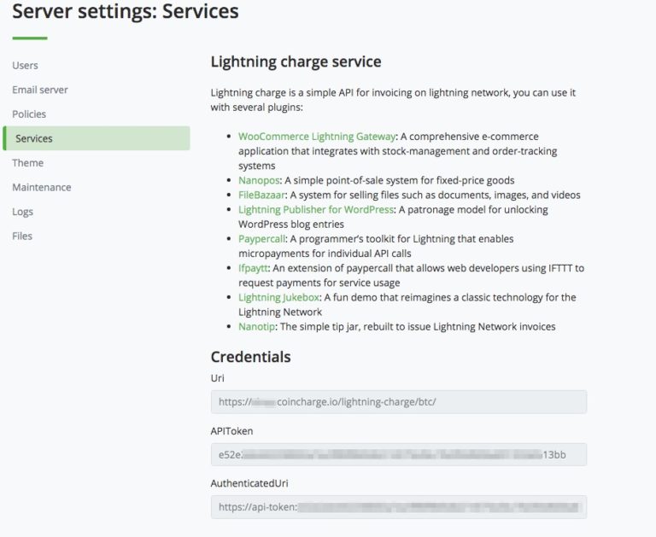
Task: Select the Services sidebar item
Action: [97, 138]
